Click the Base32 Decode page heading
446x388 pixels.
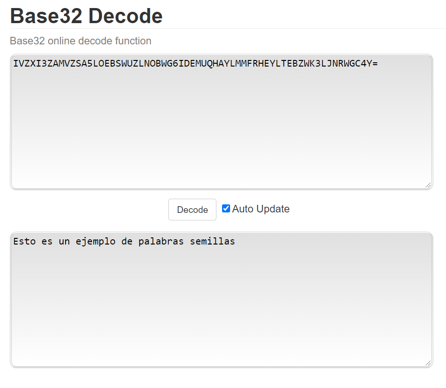click(86, 16)
